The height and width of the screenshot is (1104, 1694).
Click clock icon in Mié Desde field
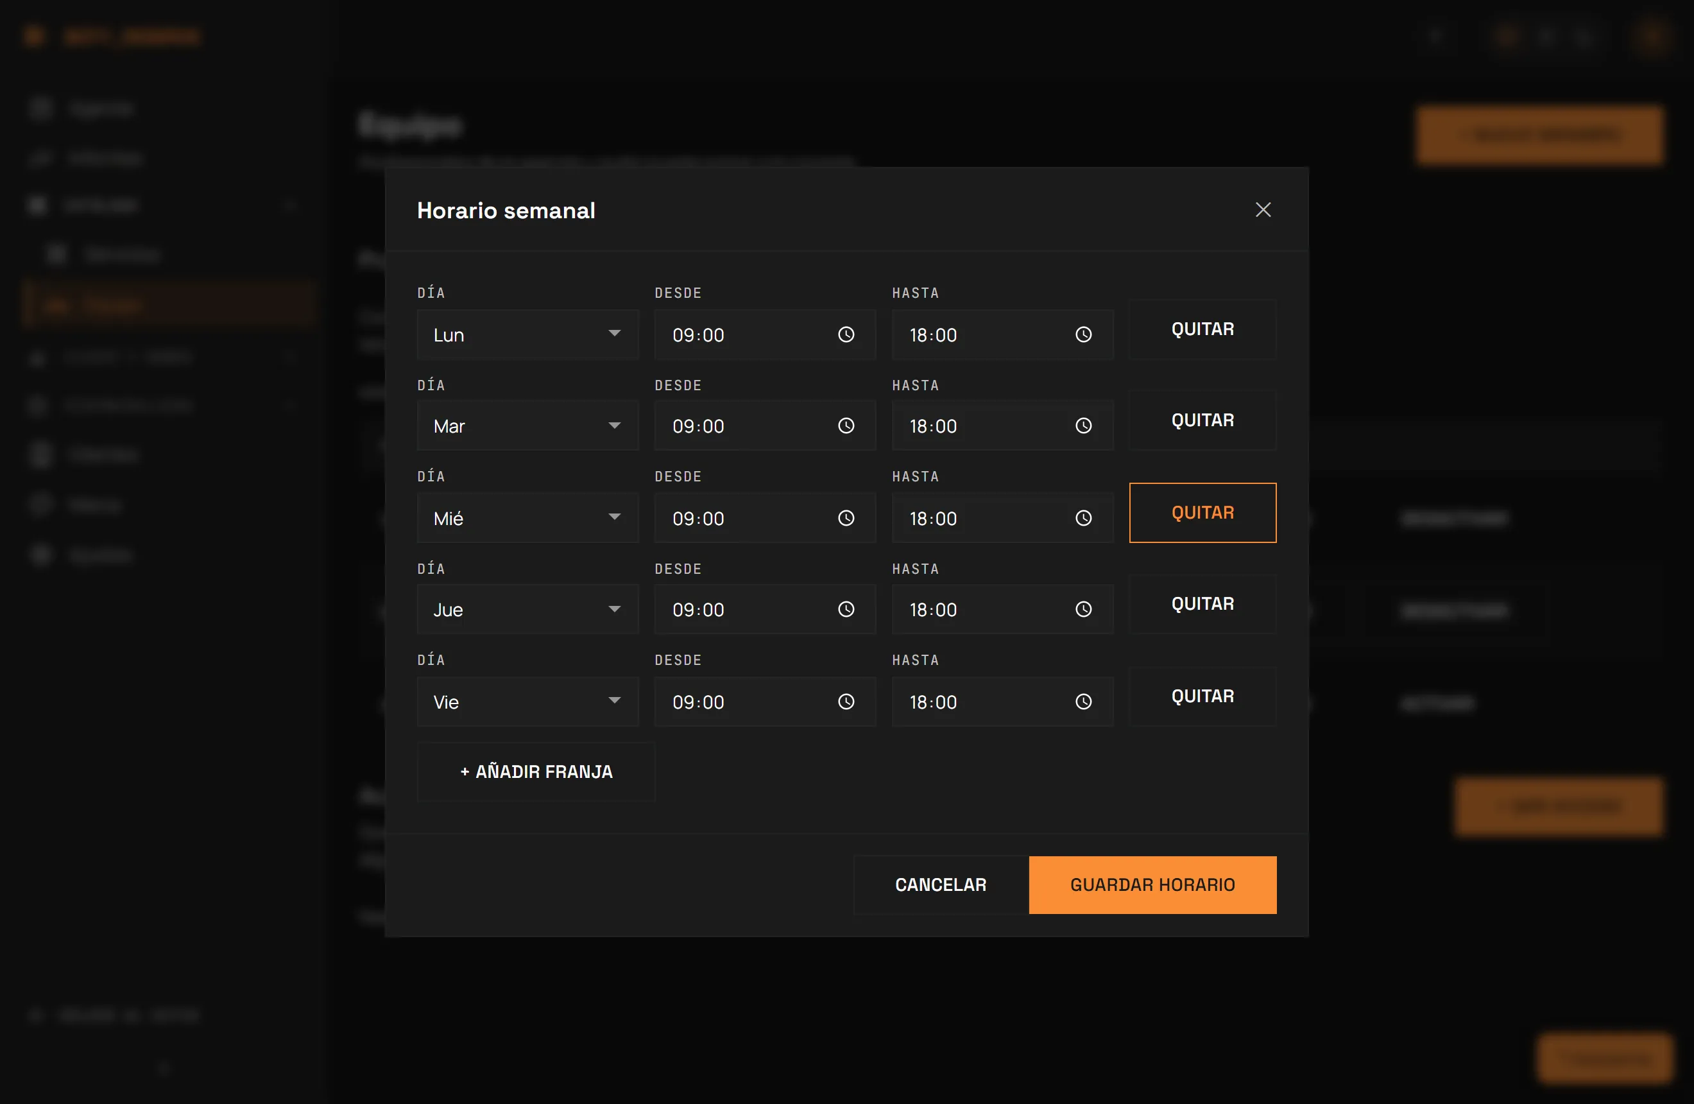(x=846, y=518)
